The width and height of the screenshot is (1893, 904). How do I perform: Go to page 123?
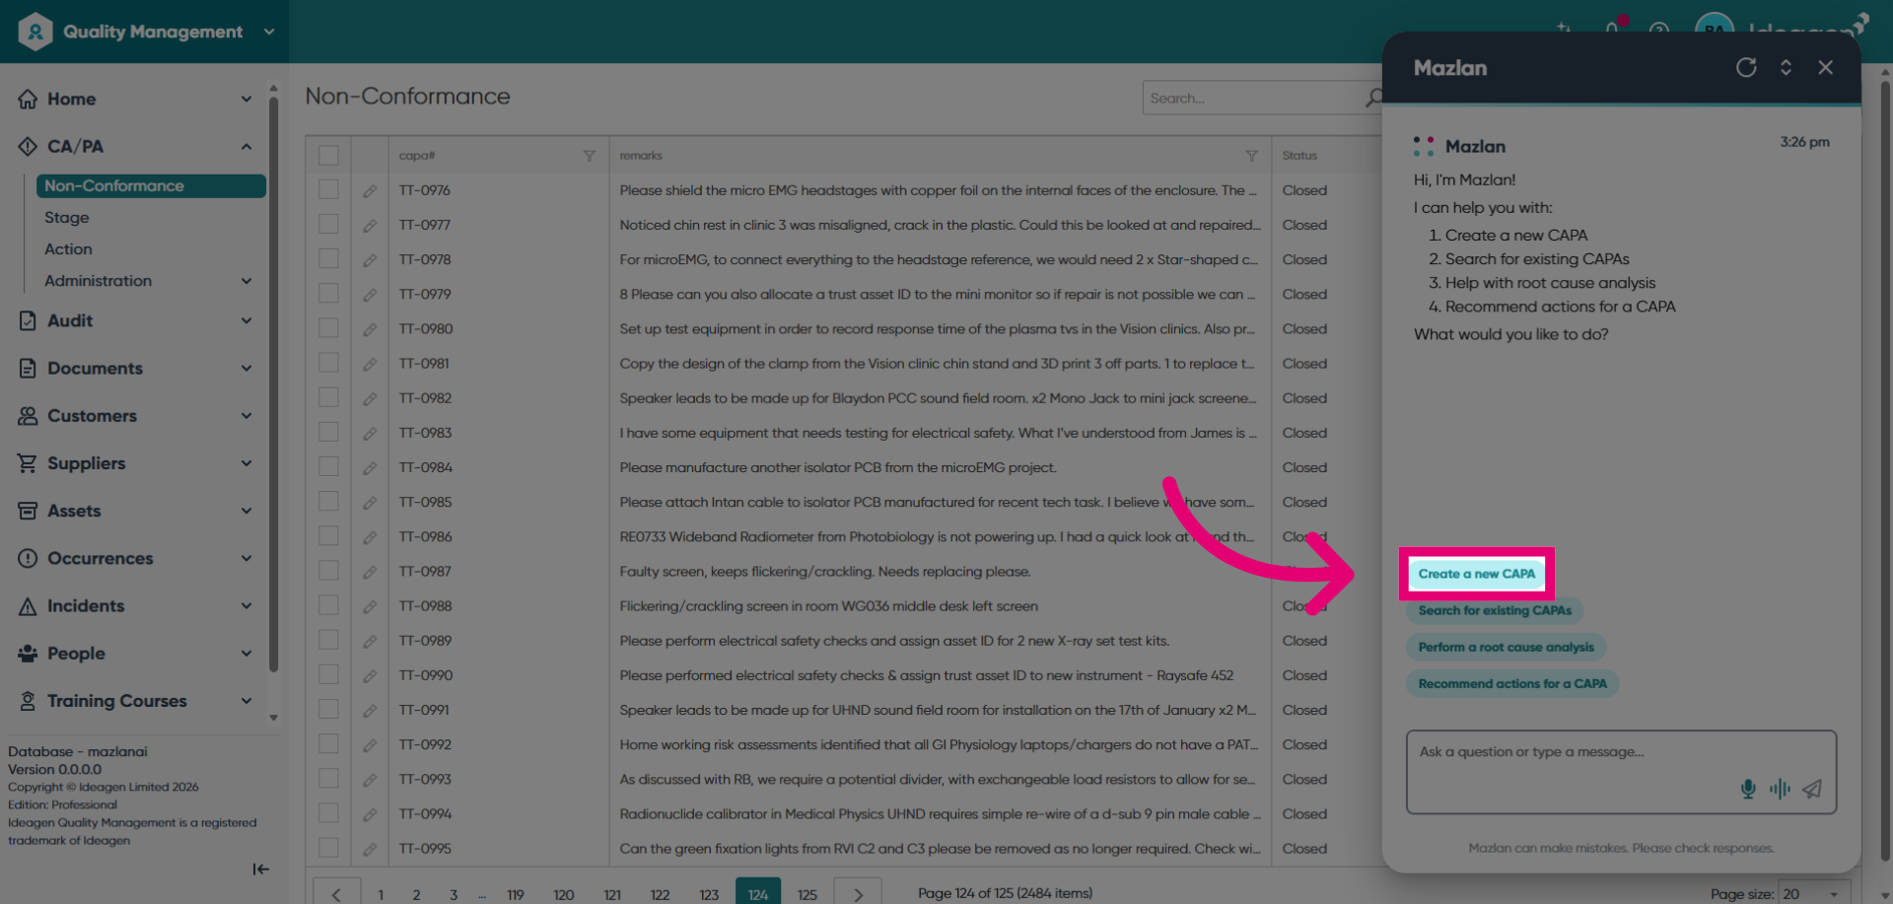coord(709,894)
